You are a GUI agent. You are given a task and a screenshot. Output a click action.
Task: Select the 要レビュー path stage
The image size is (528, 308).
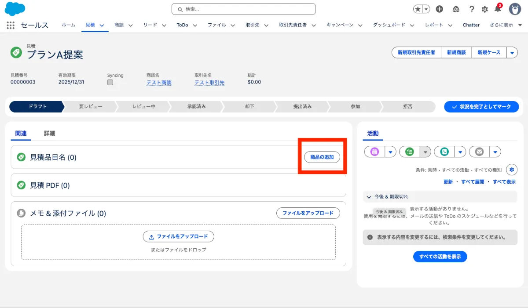91,106
